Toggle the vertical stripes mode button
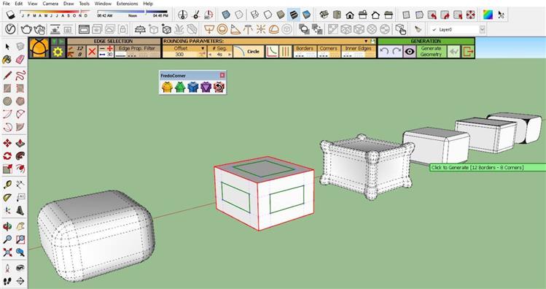This screenshot has height=289, width=546. click(x=285, y=52)
